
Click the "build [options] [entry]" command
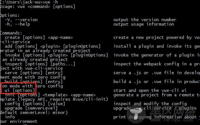[34, 81]
